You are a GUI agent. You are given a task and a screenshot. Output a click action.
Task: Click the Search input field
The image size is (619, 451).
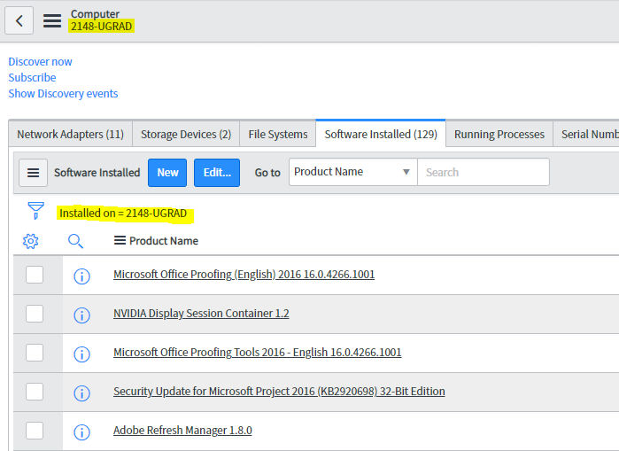point(483,172)
